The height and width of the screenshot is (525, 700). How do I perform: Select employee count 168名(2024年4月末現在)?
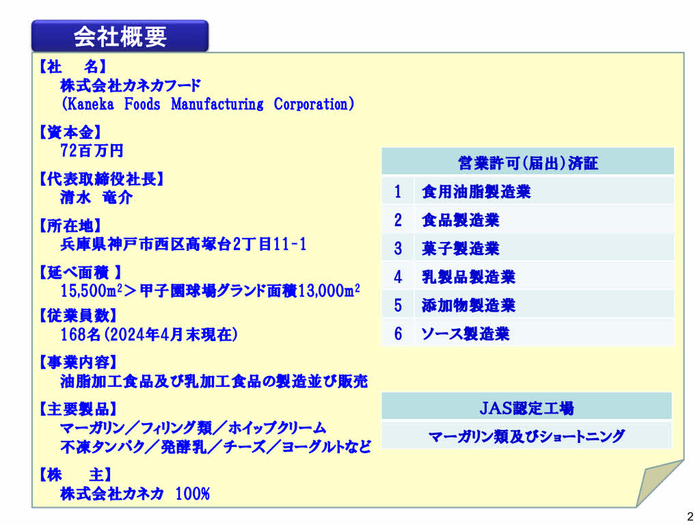pyautogui.click(x=148, y=334)
